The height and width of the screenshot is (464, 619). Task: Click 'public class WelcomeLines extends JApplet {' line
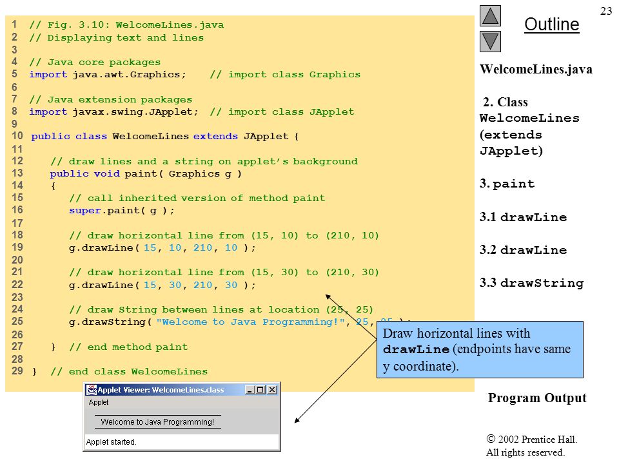165,136
